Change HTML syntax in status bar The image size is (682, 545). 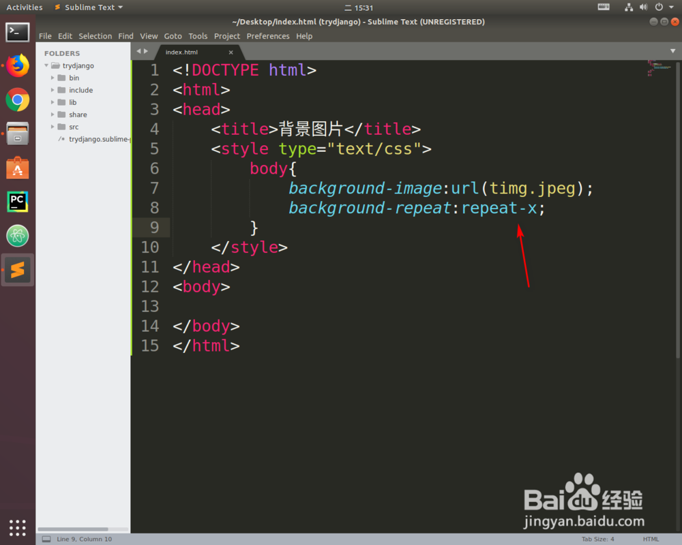[651, 539]
